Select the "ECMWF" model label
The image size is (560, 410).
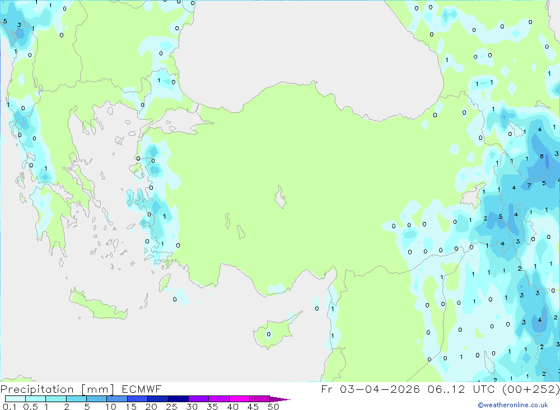click(142, 389)
